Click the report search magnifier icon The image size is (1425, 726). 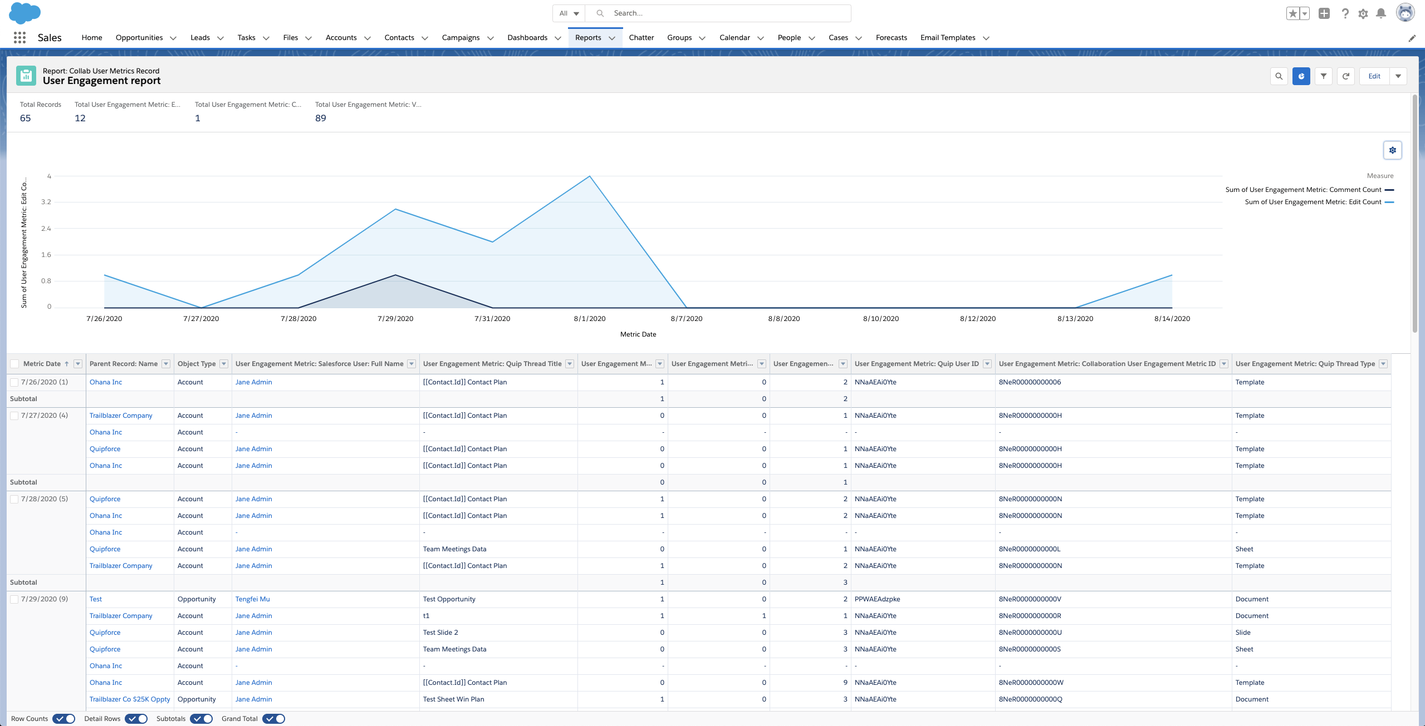(x=1279, y=76)
